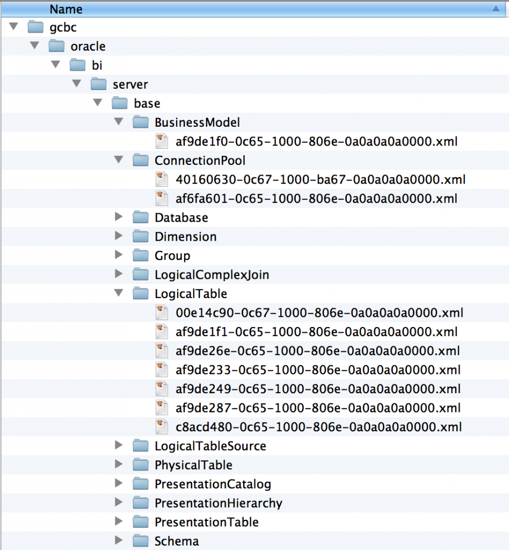Screen dimensions: 509x550
Task: Select the LogicalTable folder icon
Action: pos(140,293)
